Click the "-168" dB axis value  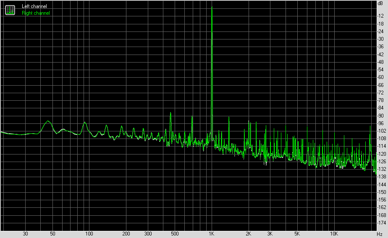point(381,215)
